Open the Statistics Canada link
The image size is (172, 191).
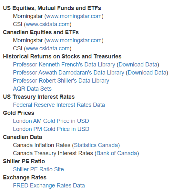tap(96, 145)
